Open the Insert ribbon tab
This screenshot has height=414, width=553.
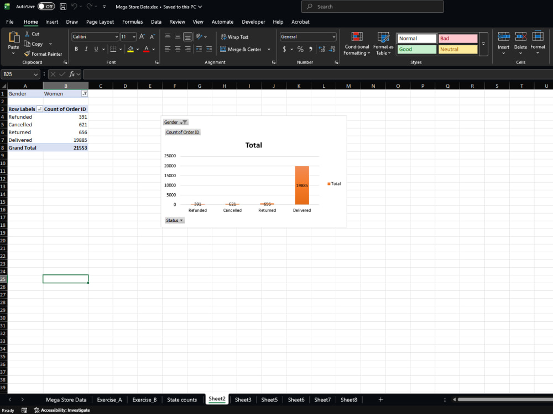(51, 22)
